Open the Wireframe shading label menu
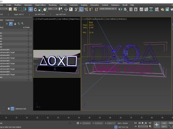The width and height of the screenshot is (173, 129). 122,19
